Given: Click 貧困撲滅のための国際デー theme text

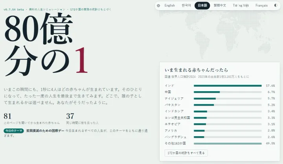Looking at the screenshot, I should point(45,131).
